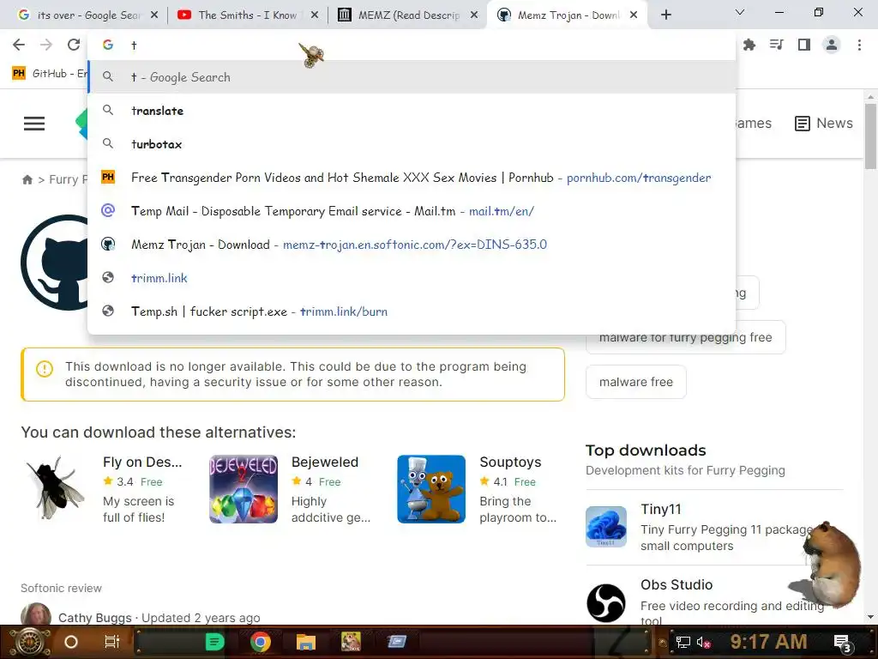This screenshot has width=878, height=659.
Task: Select the 't - Google Search' suggestion
Action: click(412, 77)
